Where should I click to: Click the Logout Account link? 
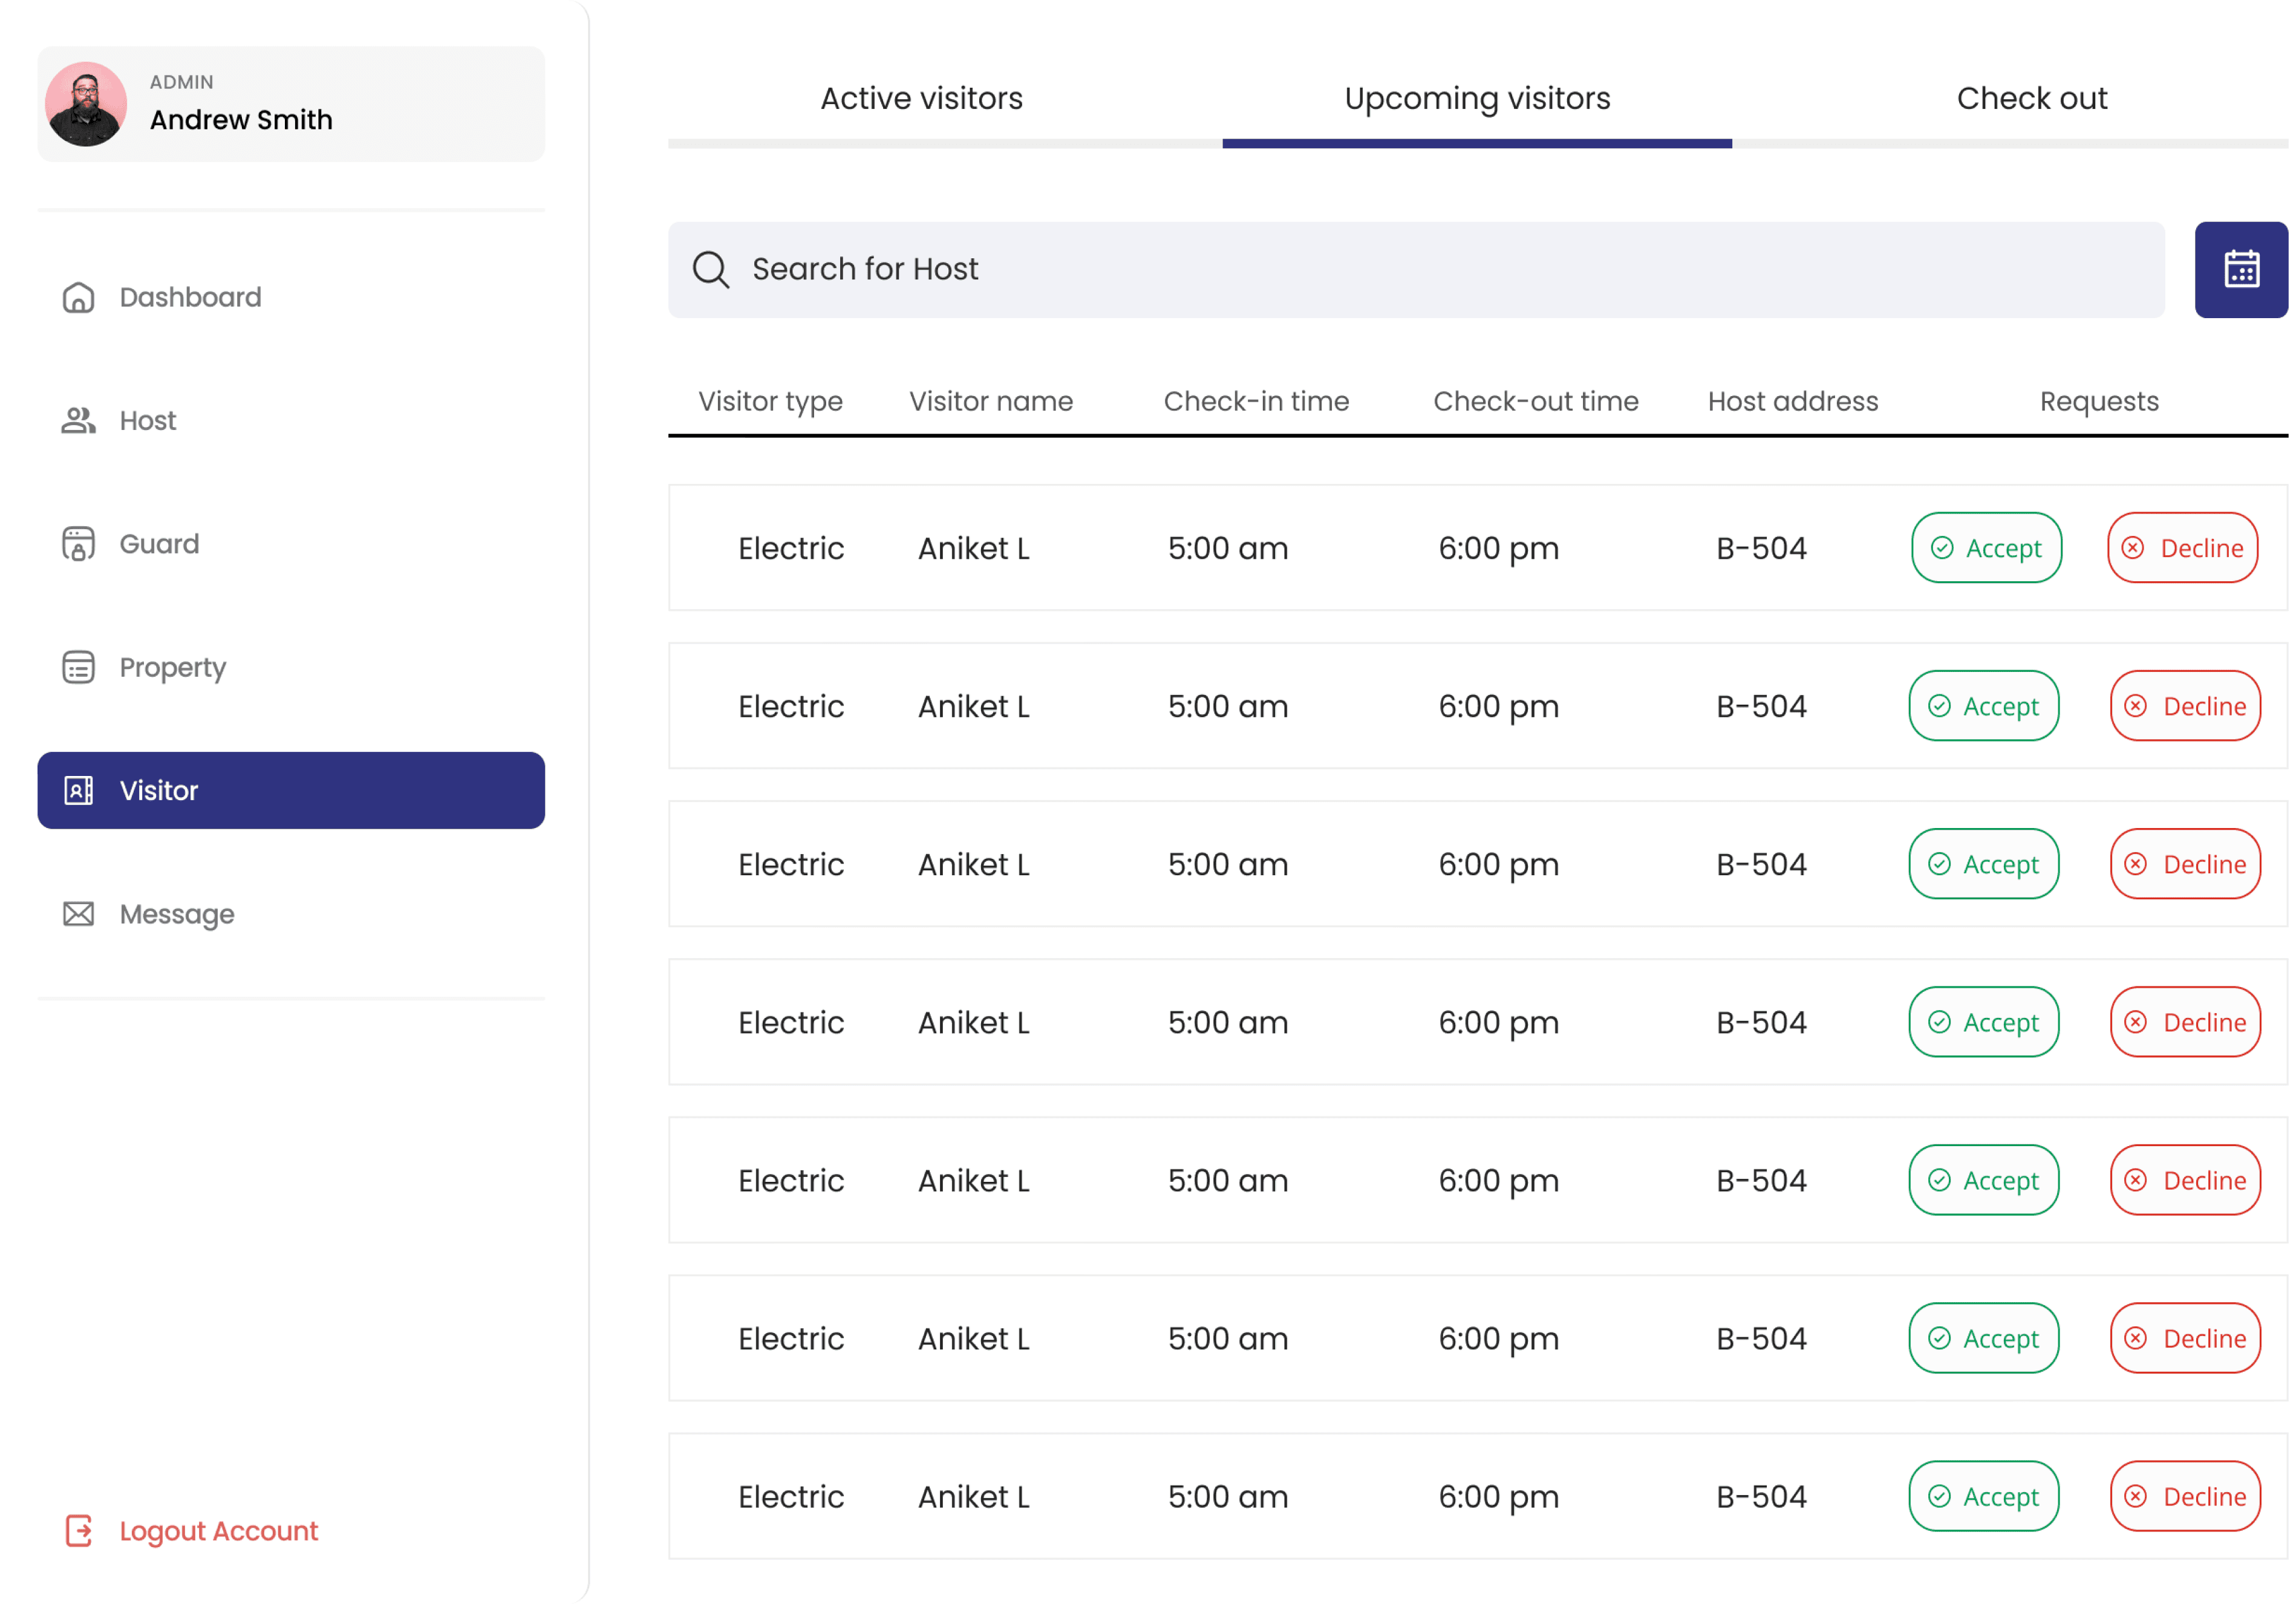click(218, 1531)
